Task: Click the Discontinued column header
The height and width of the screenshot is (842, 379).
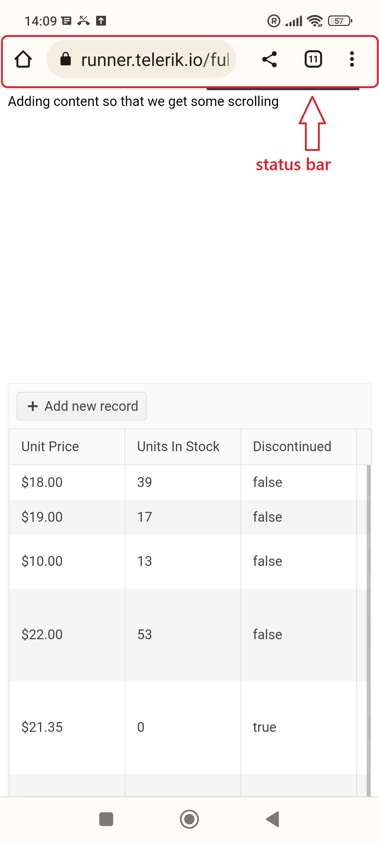Action: pyautogui.click(x=292, y=447)
